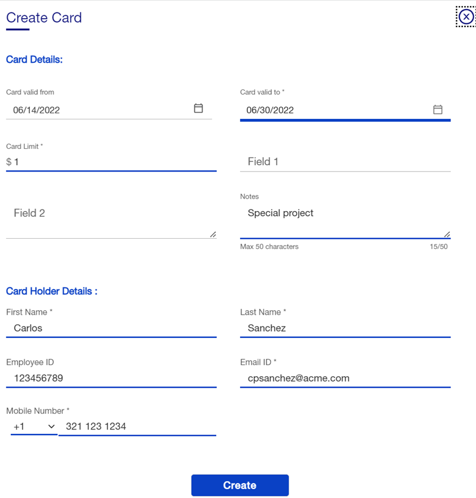The height and width of the screenshot is (498, 476).
Task: Click the Create Card title
Action: tap(44, 18)
